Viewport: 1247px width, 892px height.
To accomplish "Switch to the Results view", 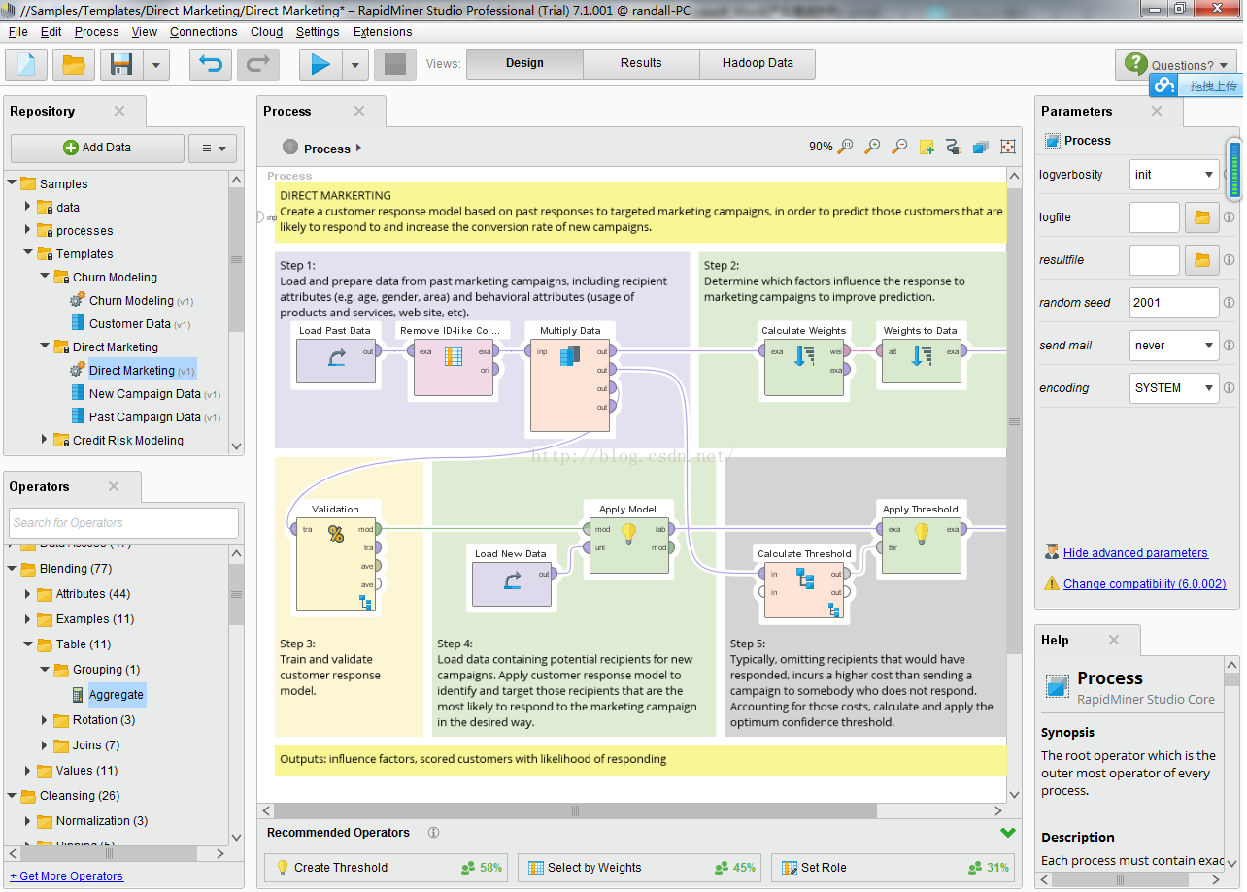I will (x=641, y=63).
